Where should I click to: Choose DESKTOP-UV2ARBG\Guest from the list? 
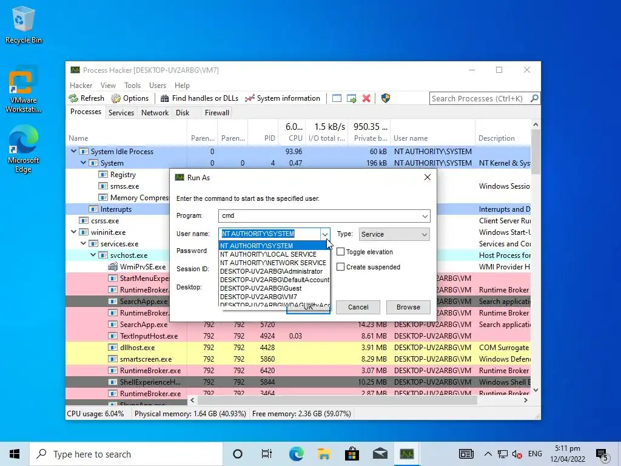point(274,288)
